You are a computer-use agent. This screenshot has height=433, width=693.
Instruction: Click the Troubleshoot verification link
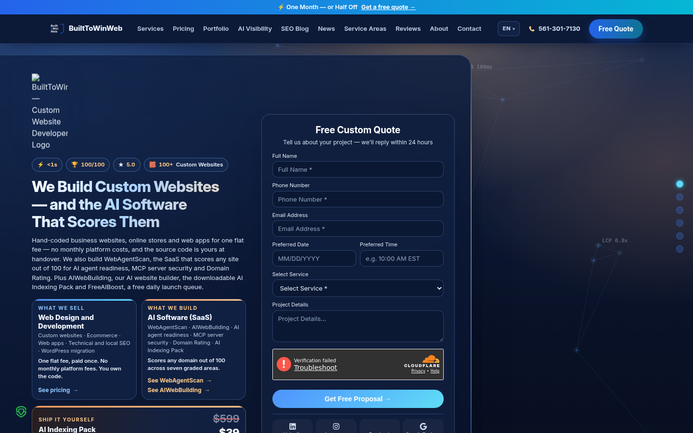point(316,368)
